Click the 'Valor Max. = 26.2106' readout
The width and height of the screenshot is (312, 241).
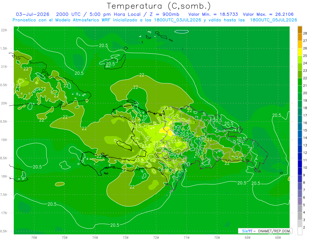coord(268,14)
